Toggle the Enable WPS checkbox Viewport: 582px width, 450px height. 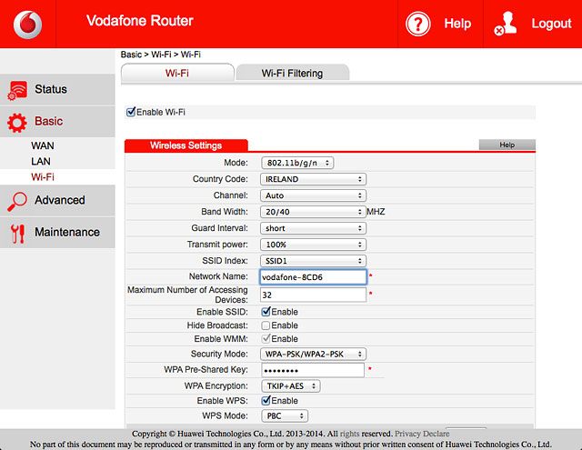266,400
